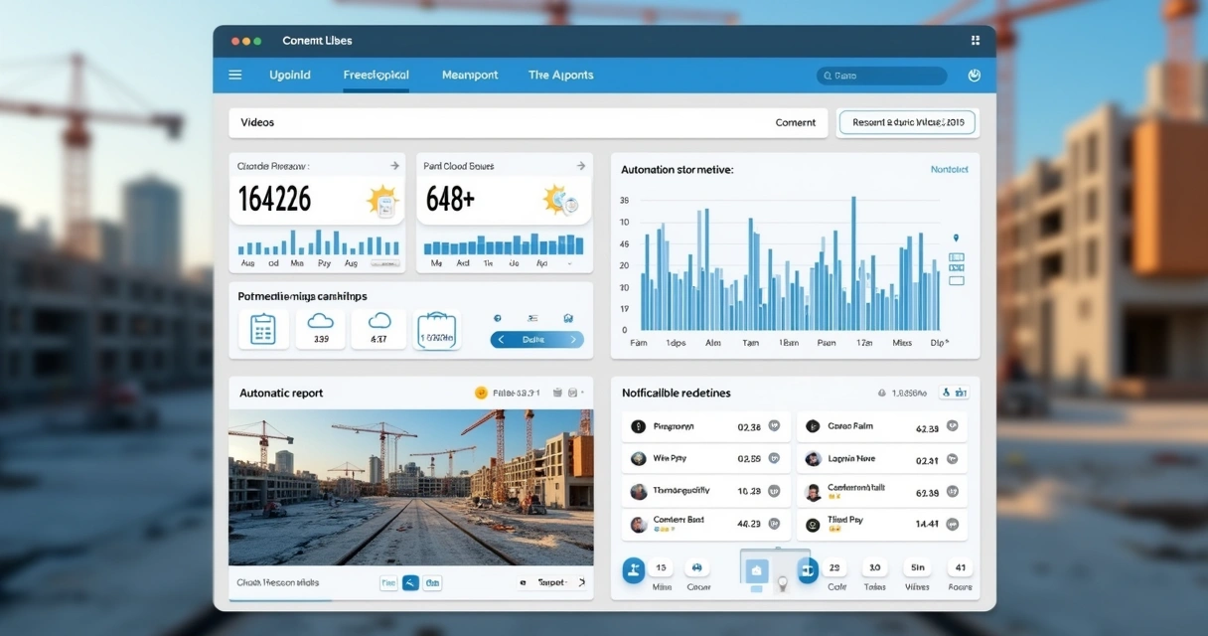Switch to the Meamport tab
The height and width of the screenshot is (636, 1208).
coord(469,75)
